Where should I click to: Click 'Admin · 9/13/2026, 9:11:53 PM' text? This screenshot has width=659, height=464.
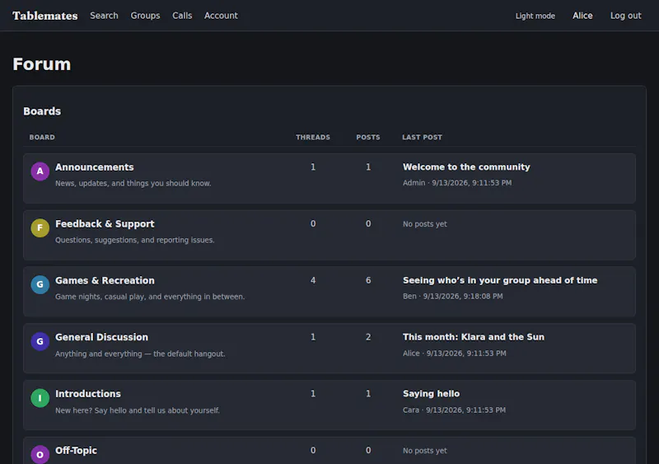457,183
